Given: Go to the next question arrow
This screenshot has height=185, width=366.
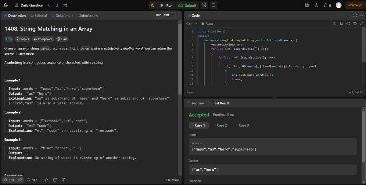Looking at the screenshot, I should (x=57, y=5).
